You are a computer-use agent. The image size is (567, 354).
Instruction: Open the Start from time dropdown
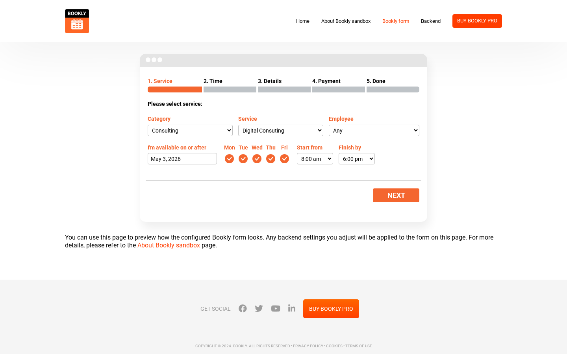(x=315, y=159)
